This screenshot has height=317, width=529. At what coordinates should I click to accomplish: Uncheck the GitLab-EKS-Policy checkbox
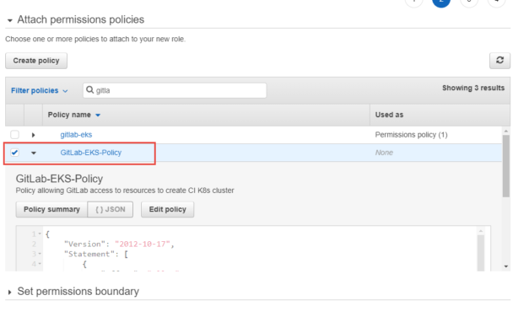click(14, 153)
